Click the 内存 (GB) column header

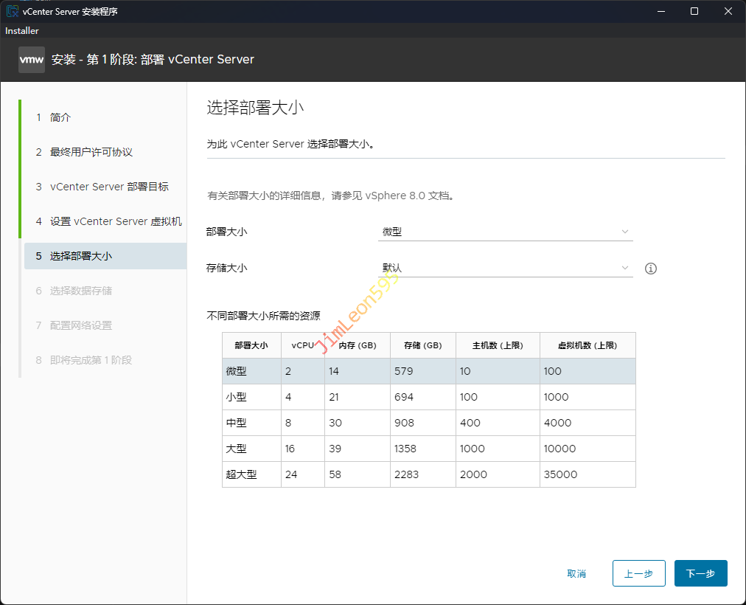point(357,345)
